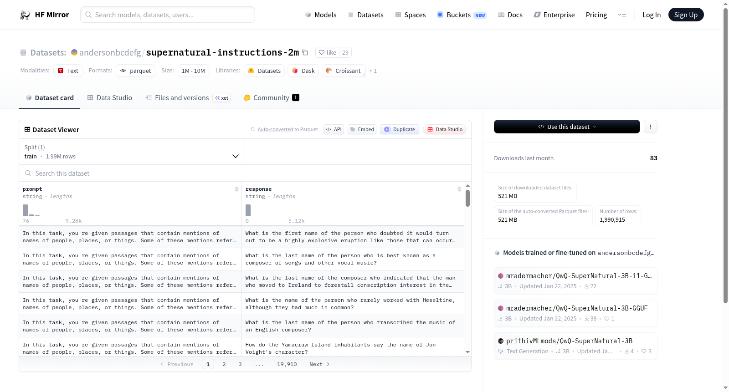Go to page 2 of the dataset

[224, 364]
